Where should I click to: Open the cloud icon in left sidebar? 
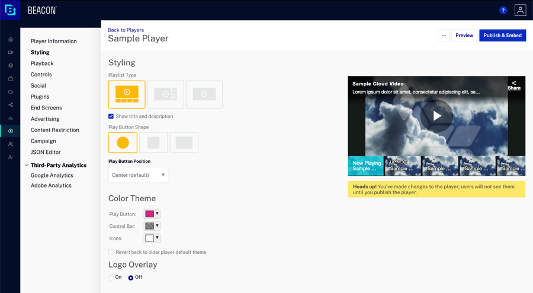point(11,92)
